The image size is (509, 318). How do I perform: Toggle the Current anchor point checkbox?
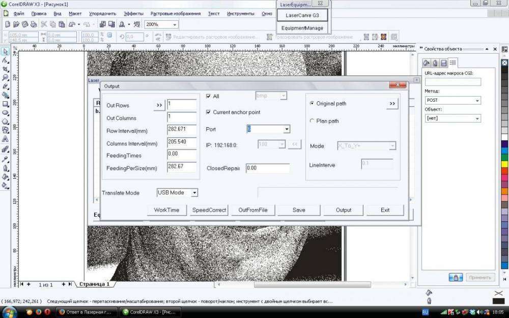[x=209, y=112]
